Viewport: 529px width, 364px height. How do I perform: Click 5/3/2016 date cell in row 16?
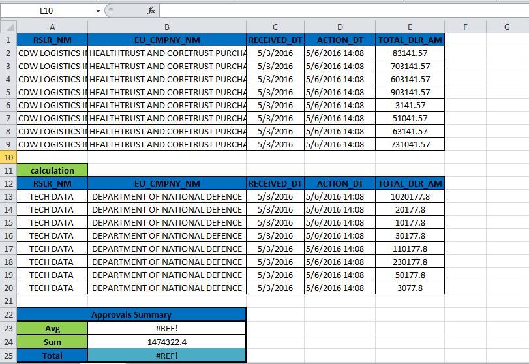pos(275,235)
